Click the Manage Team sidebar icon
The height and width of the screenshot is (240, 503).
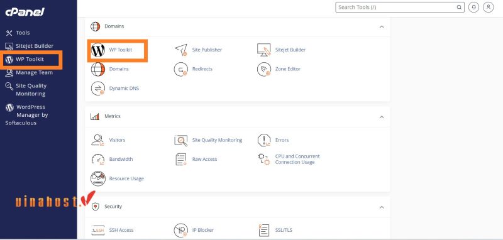pyautogui.click(x=9, y=73)
